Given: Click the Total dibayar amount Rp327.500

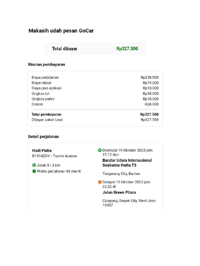Looking at the screenshot, I should 127,49.
